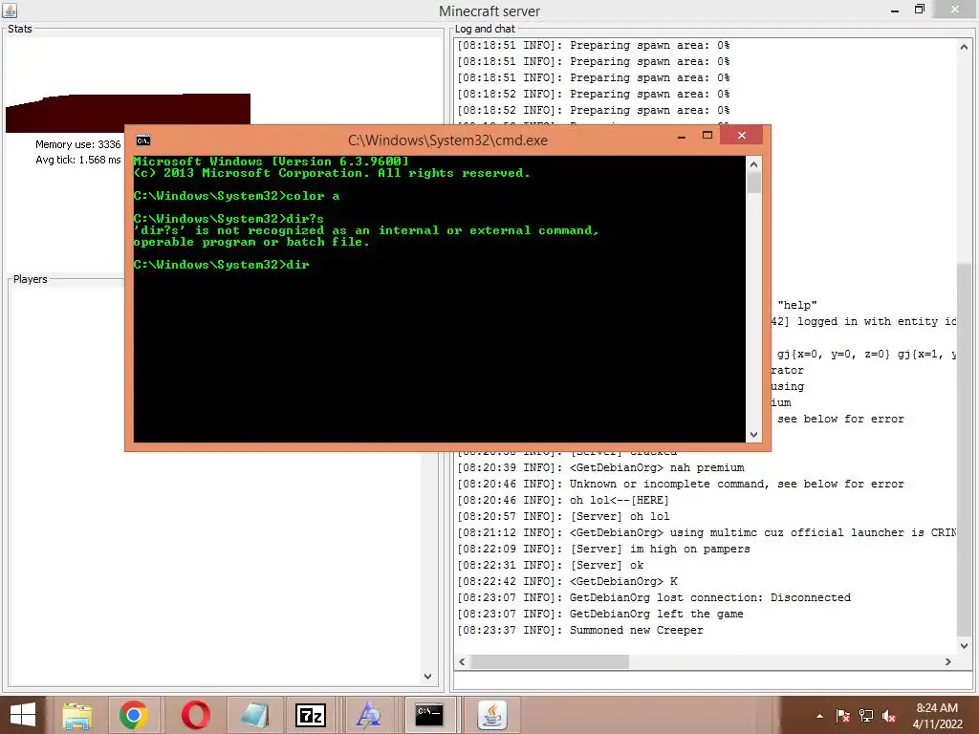Minimize the Minecraft server window

895,10
